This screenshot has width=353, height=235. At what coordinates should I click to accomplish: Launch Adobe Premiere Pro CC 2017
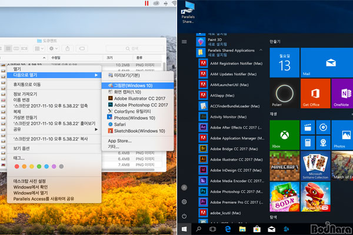pos(231,202)
